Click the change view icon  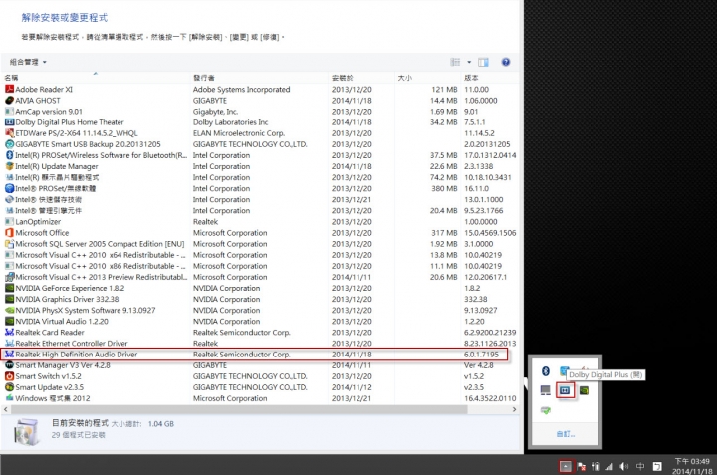pyautogui.click(x=455, y=62)
